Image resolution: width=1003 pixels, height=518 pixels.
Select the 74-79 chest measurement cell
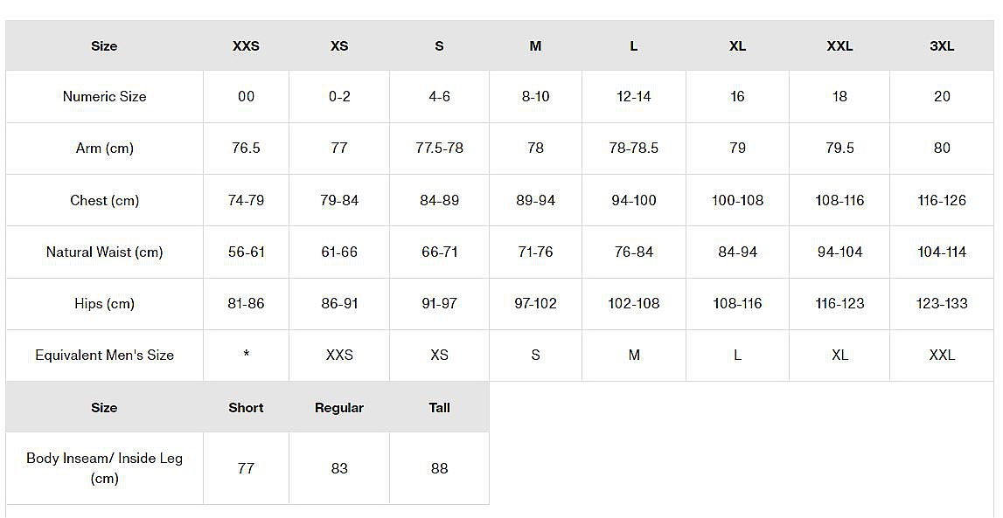[x=246, y=201]
